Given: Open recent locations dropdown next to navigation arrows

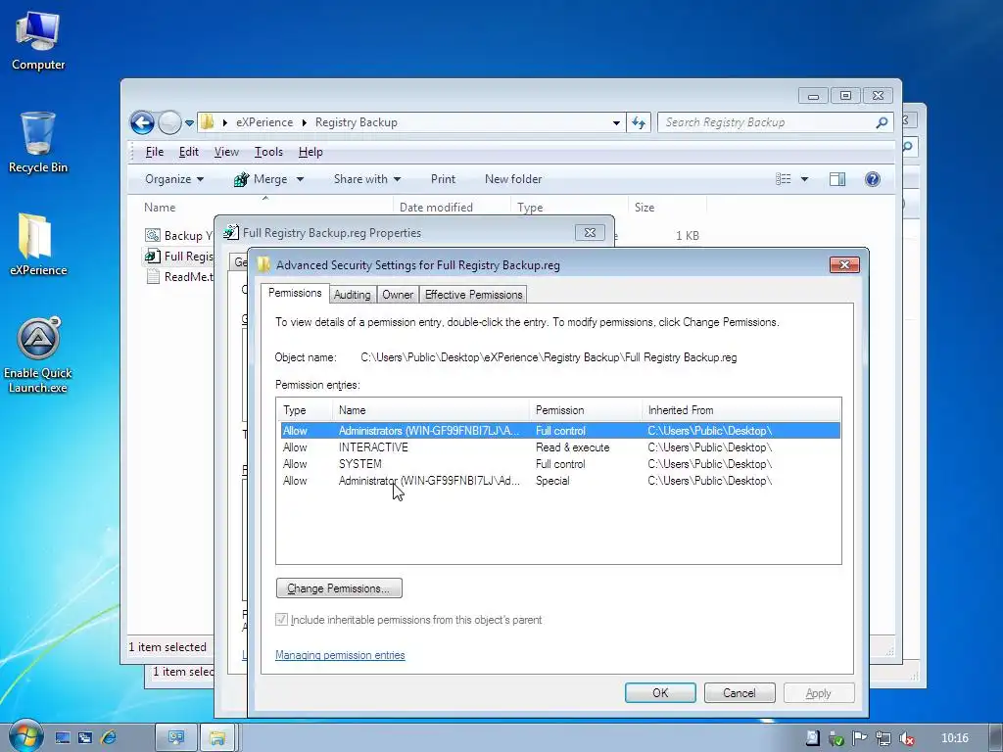Looking at the screenshot, I should [189, 122].
